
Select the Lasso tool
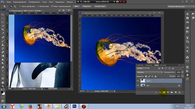point(3,22)
